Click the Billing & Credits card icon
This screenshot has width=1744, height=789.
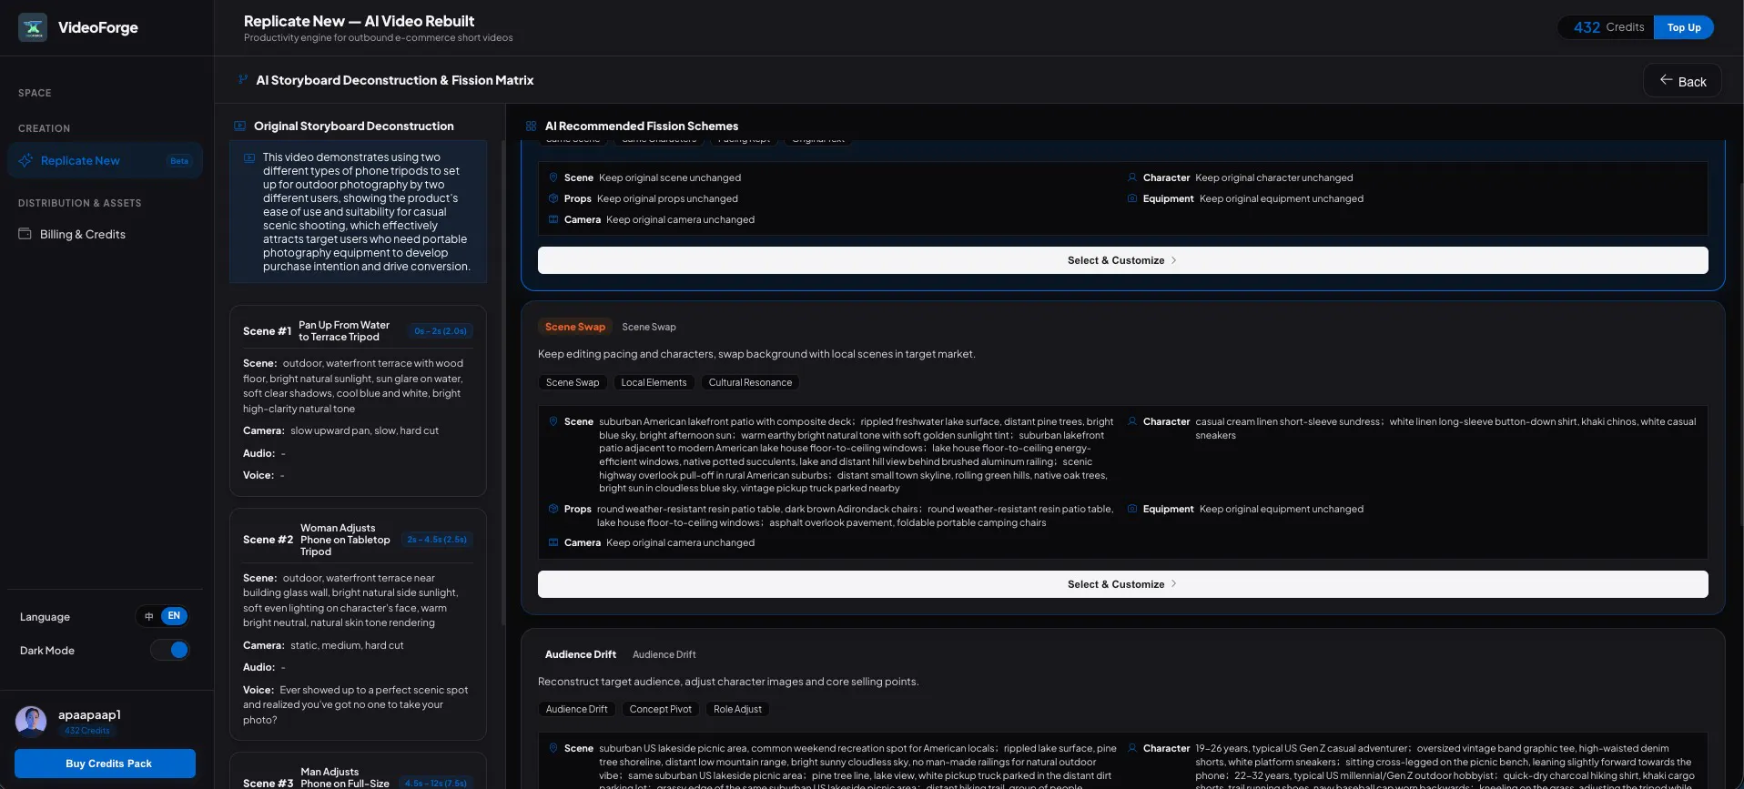pos(25,234)
